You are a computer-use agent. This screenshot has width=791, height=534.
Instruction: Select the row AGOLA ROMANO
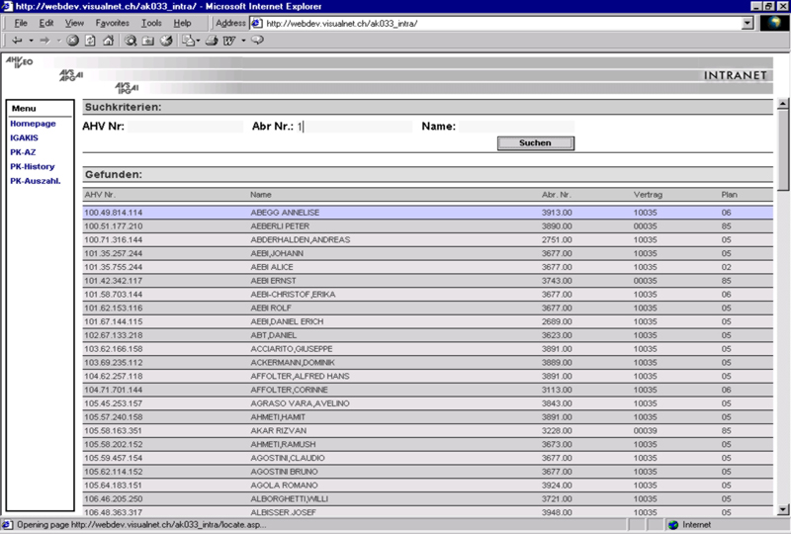(428, 485)
